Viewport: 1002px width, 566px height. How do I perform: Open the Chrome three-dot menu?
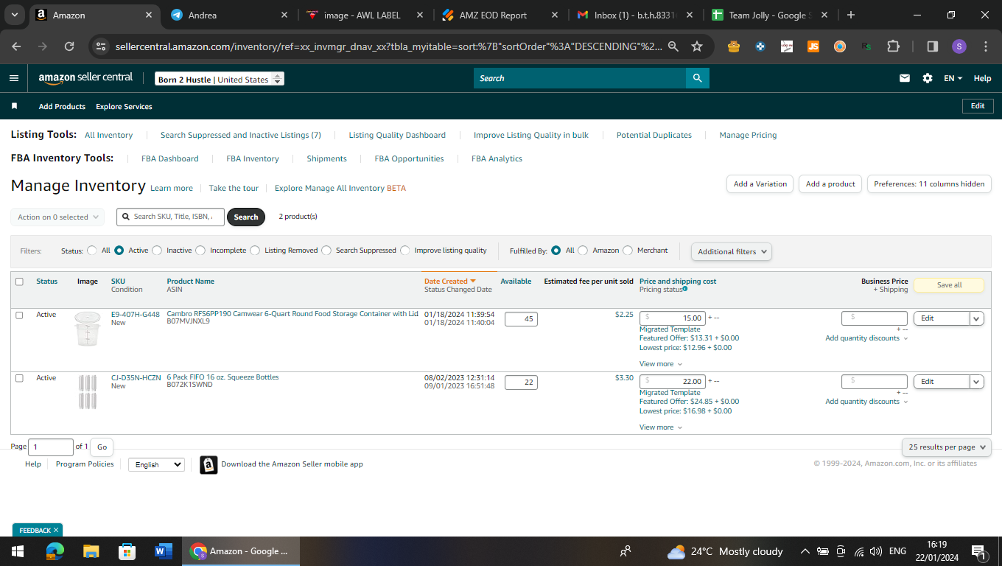pos(986,46)
